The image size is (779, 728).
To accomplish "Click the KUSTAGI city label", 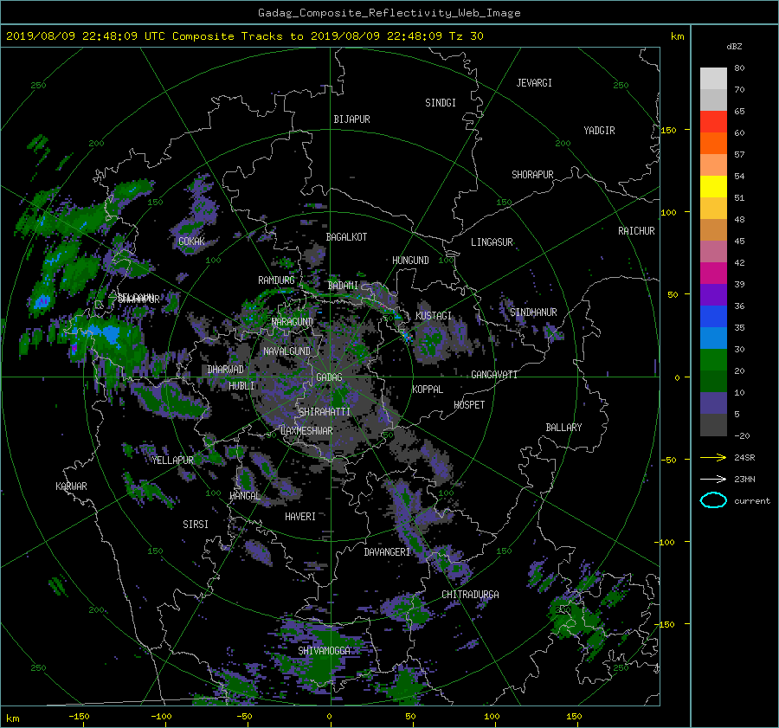I will (434, 316).
